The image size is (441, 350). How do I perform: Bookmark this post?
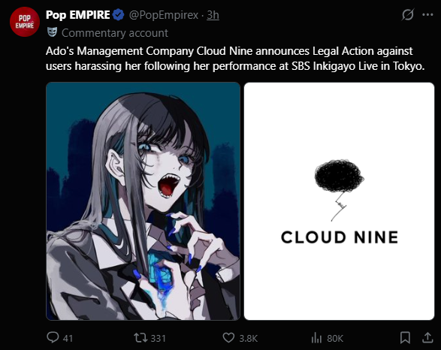pyautogui.click(x=405, y=337)
